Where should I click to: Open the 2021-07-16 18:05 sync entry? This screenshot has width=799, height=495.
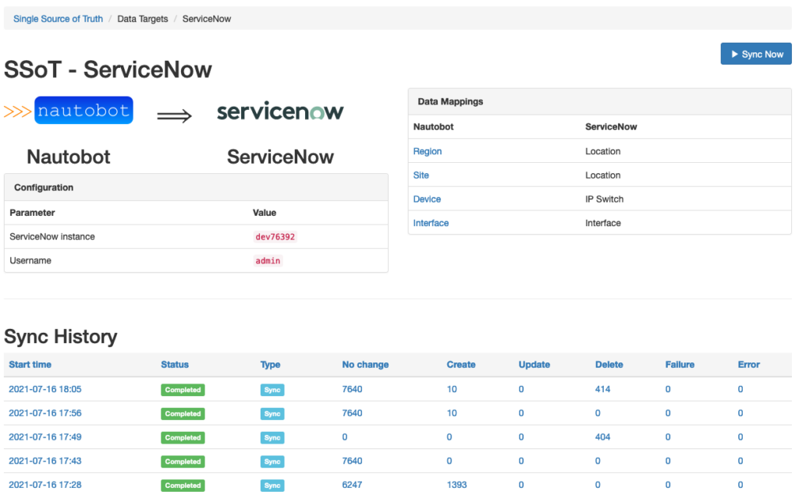click(44, 389)
